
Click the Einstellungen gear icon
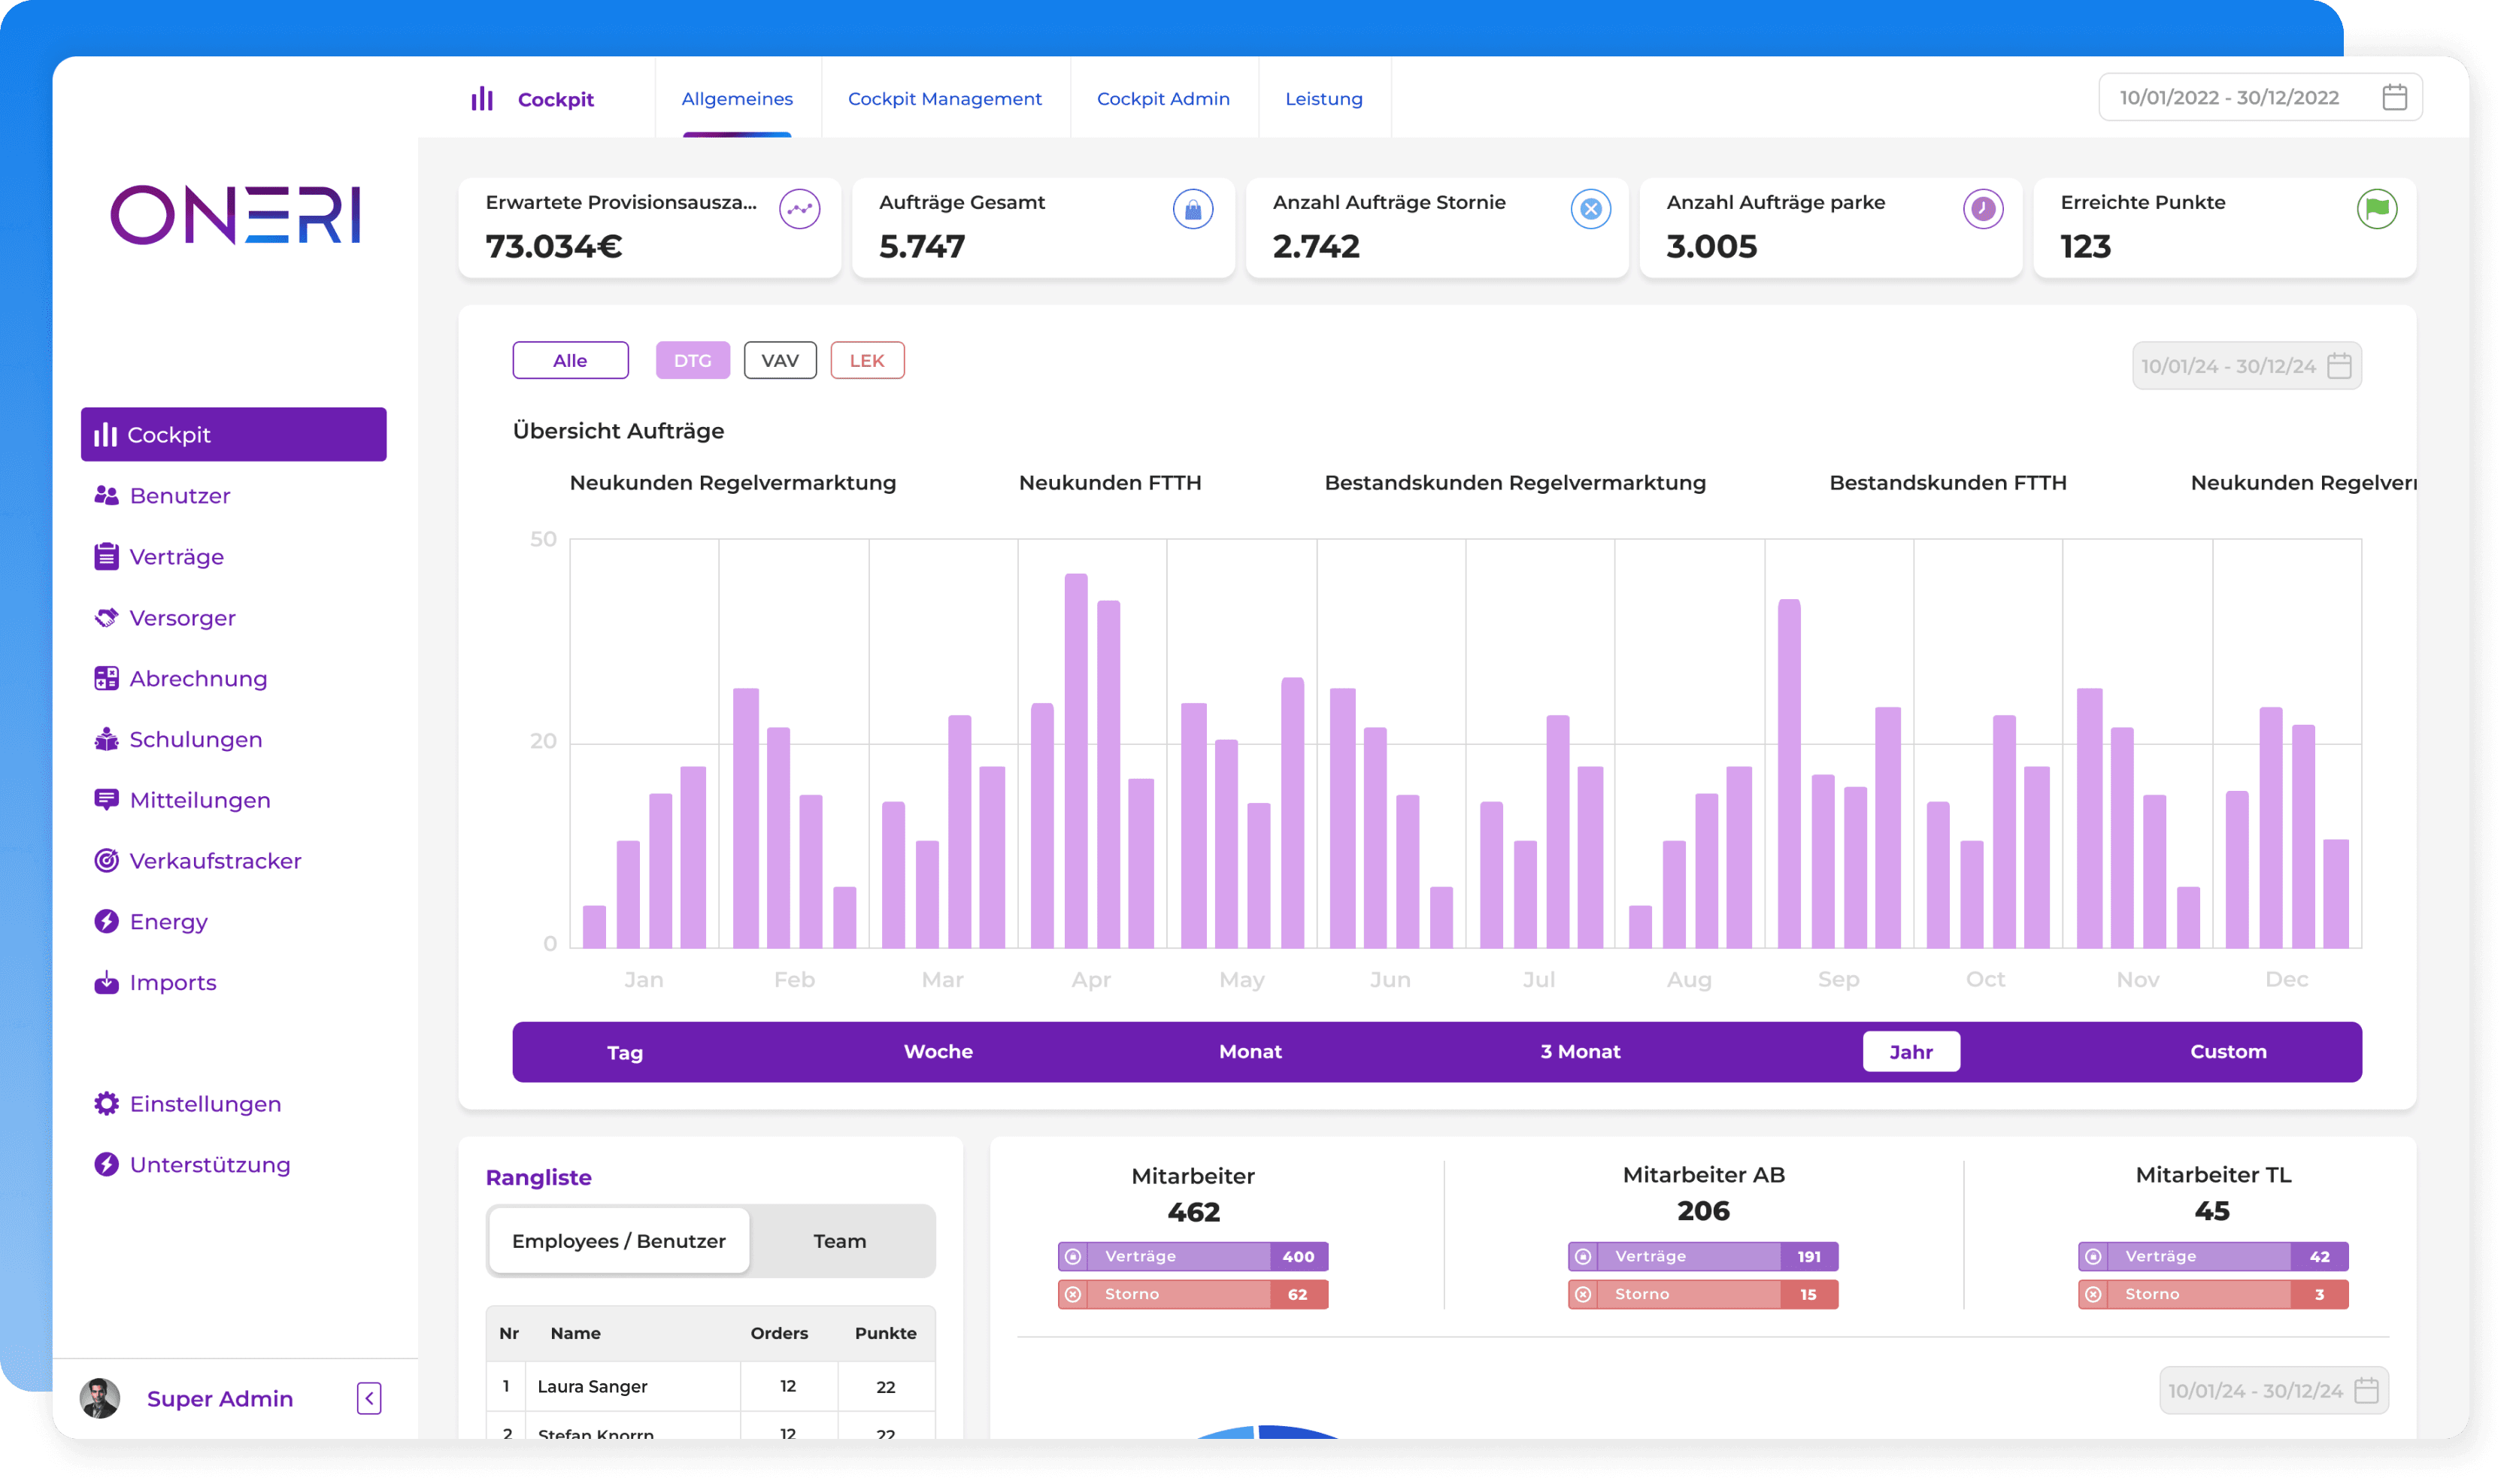(106, 1104)
